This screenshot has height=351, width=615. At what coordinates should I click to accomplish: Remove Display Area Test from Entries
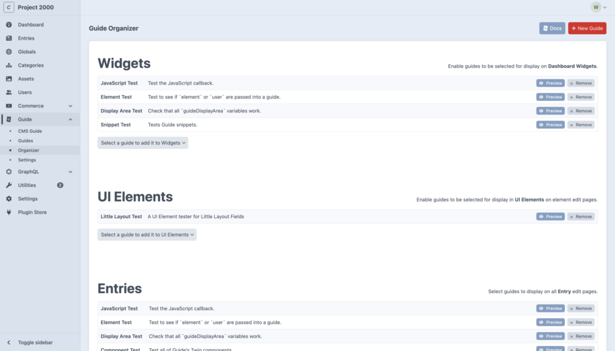point(581,336)
